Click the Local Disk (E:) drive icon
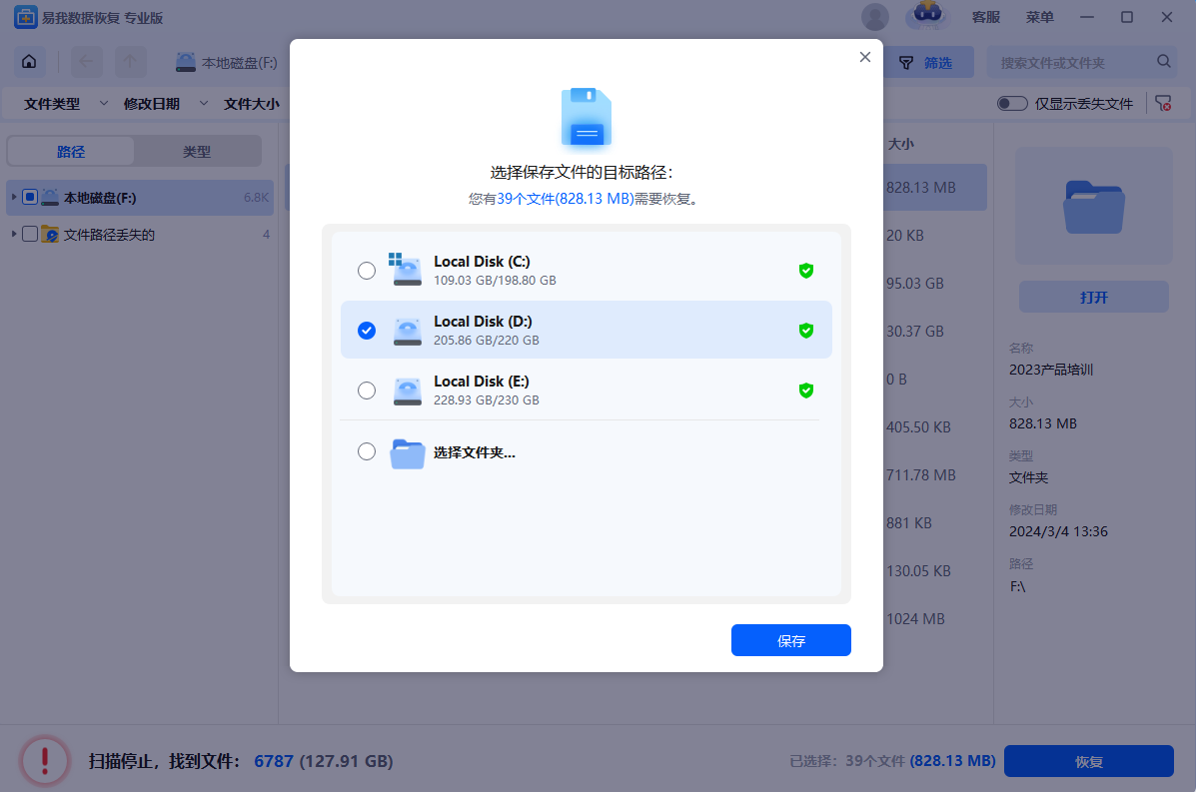The width and height of the screenshot is (1196, 792). click(x=407, y=391)
